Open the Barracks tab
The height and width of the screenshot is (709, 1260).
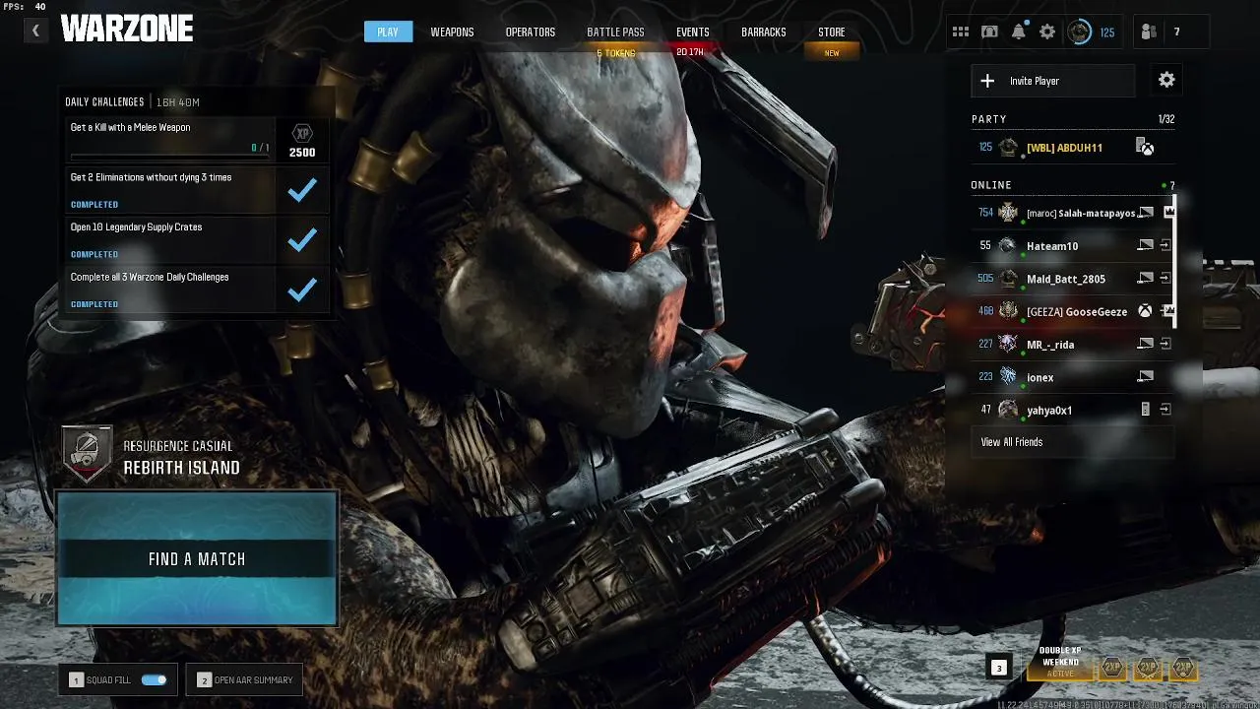coord(763,32)
